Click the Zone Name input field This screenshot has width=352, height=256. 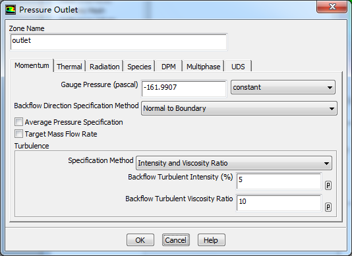pyautogui.click(x=119, y=42)
